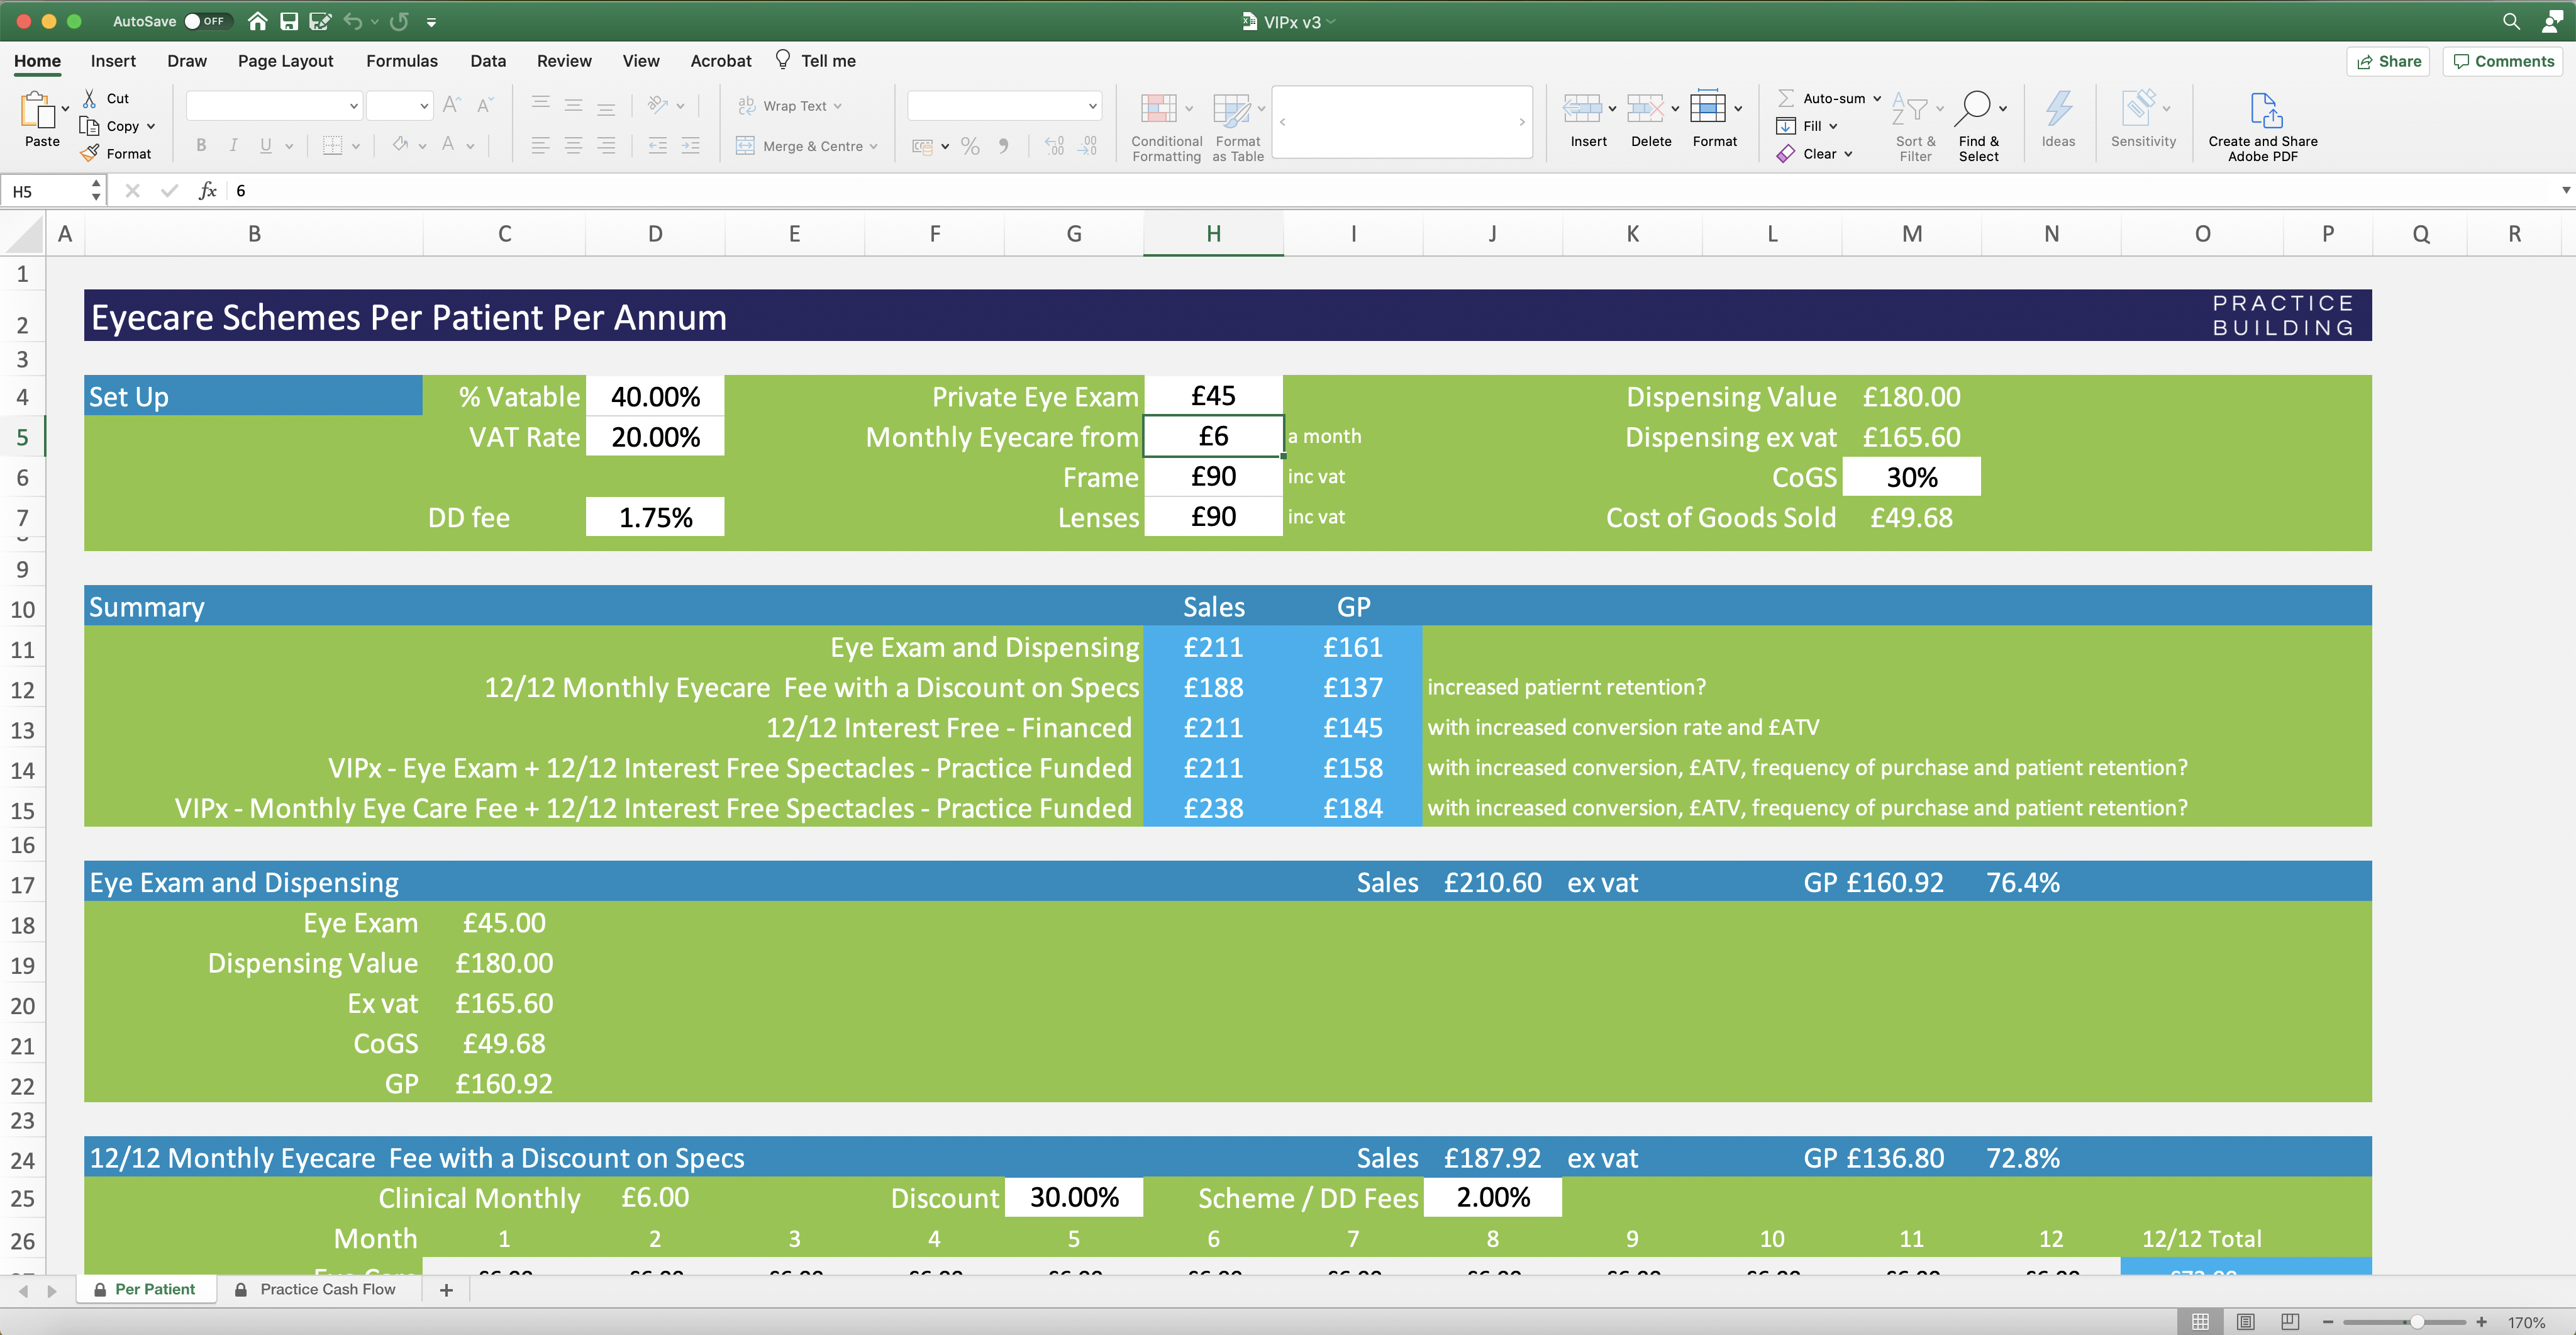Open the Auto-sum dropdown arrow
Screen dimensions: 2576x1335
1876,98
